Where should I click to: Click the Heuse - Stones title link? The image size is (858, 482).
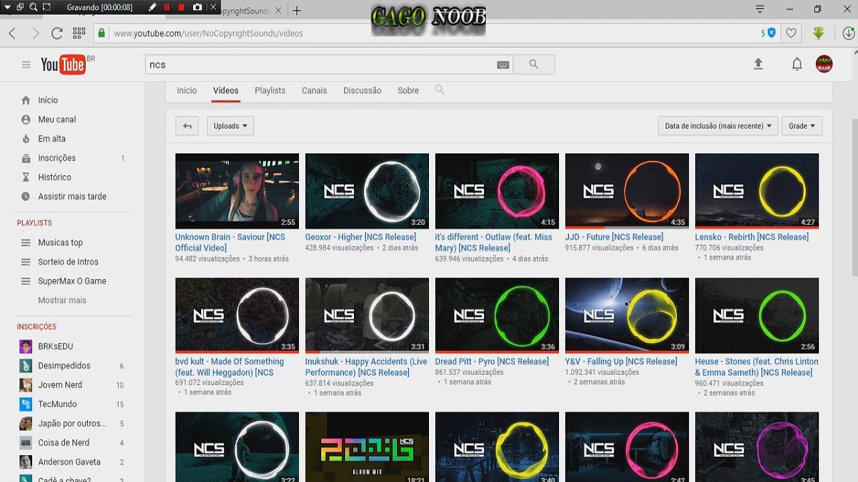click(757, 367)
